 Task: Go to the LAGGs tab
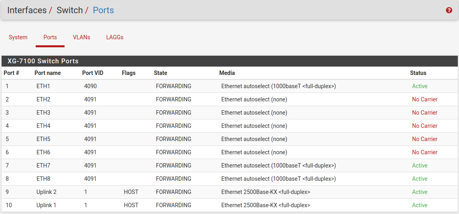point(115,37)
